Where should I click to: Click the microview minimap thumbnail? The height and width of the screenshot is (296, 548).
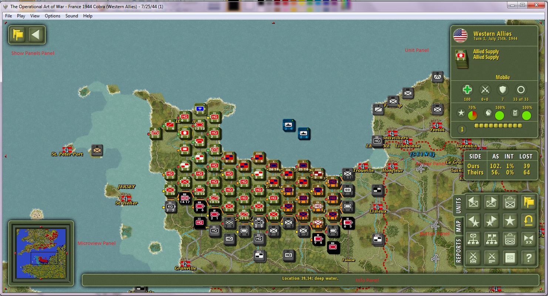[x=41, y=253]
